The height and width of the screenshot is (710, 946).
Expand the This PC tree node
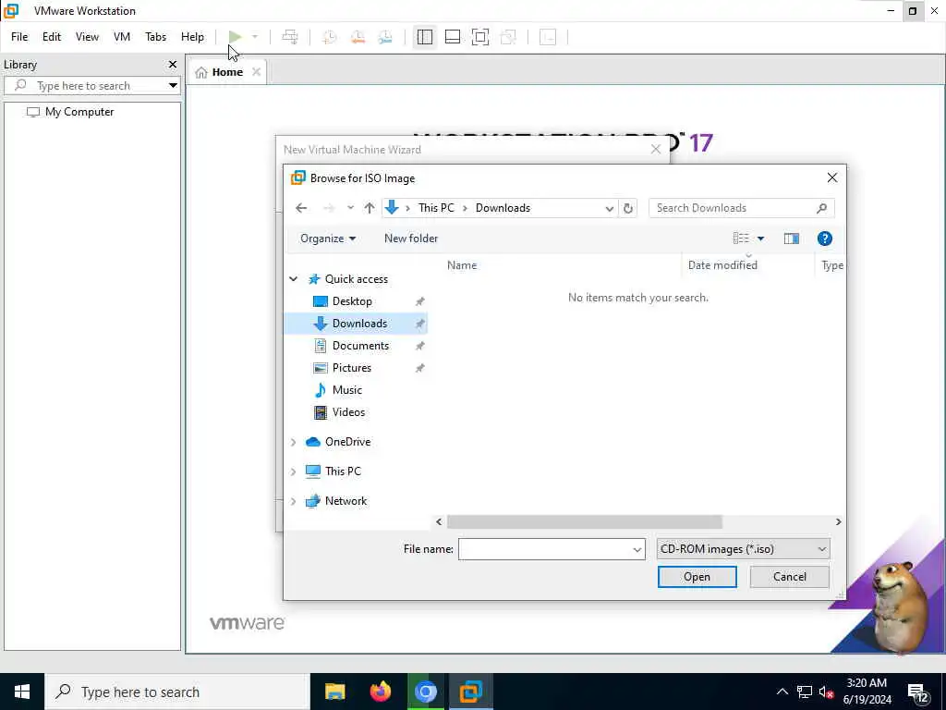coord(293,471)
